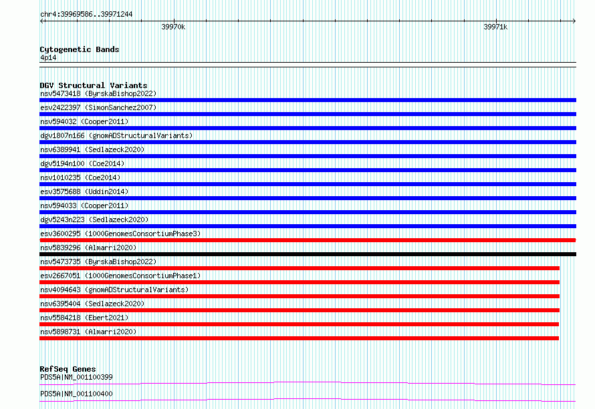
Task: Select the 4p14 band label
Action: click(x=48, y=58)
